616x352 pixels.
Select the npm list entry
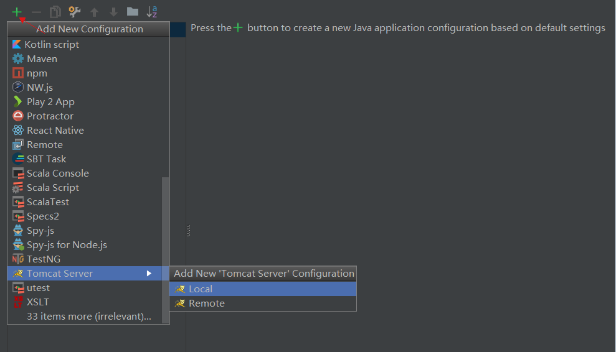[x=85, y=73]
